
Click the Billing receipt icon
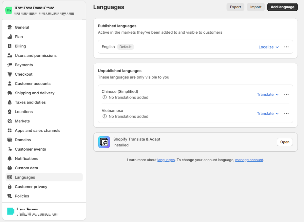coord(9,46)
